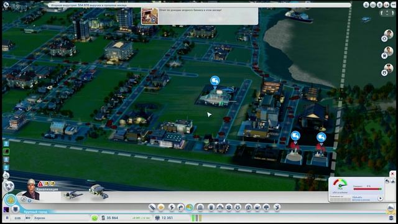
Task: Change game speed with fast-forward button
Action: (27, 218)
